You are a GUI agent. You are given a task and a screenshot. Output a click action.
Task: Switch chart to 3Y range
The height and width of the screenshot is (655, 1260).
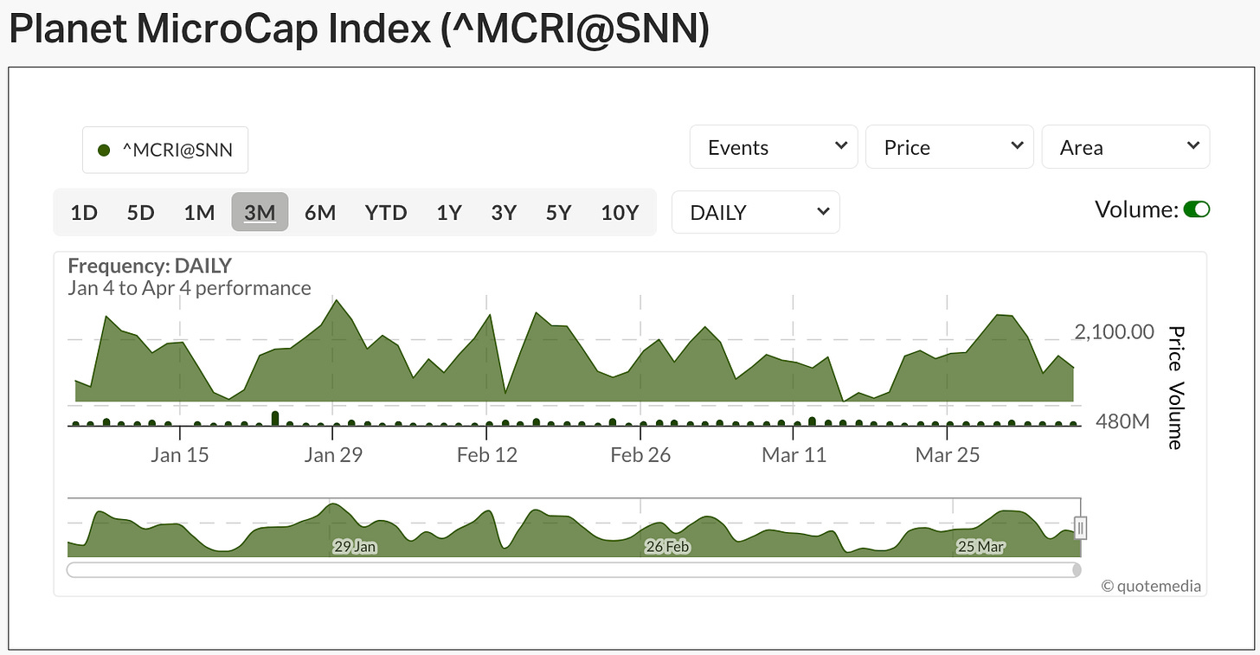(x=504, y=213)
